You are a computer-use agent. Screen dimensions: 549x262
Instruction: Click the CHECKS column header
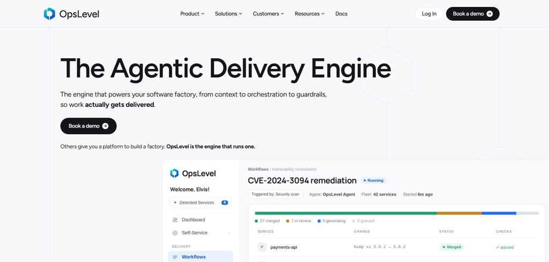503,232
